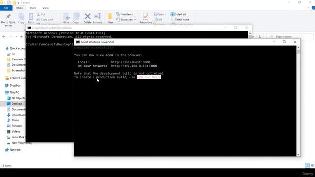Select the F:\ drive shortcut in sidebar

click(x=11, y=54)
